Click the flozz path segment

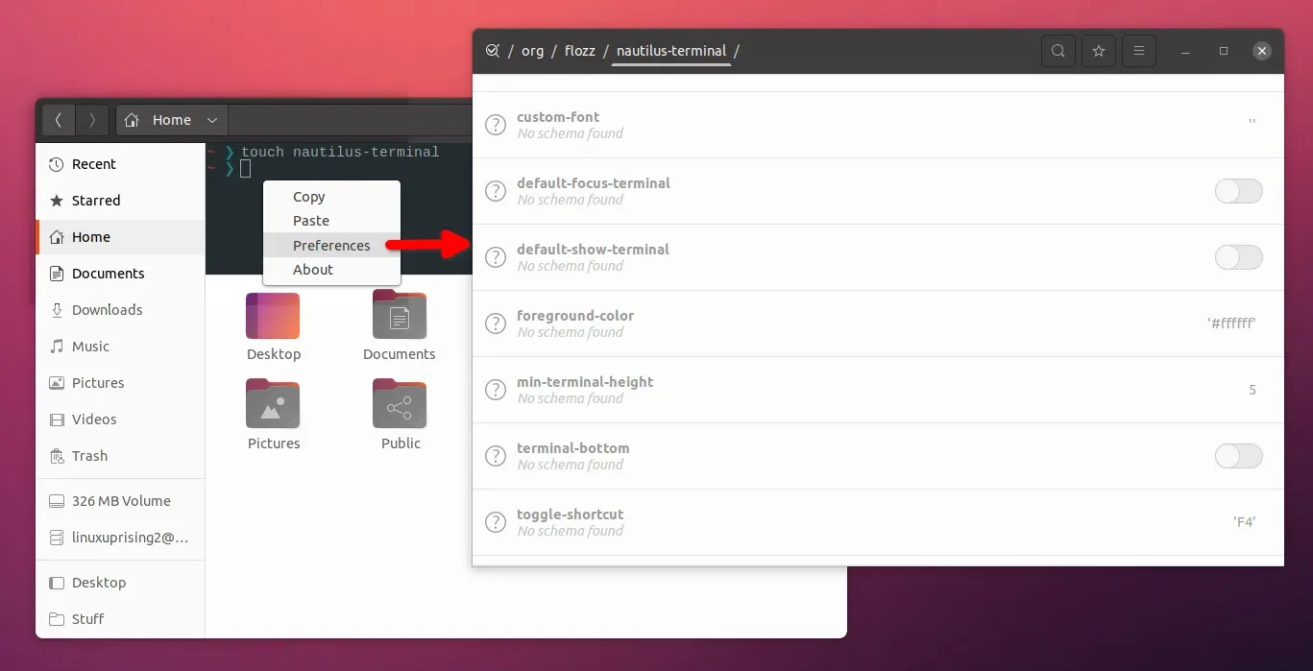pos(579,51)
